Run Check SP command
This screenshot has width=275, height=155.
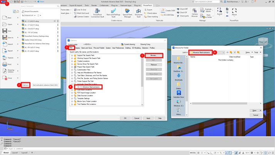coord(182,12)
